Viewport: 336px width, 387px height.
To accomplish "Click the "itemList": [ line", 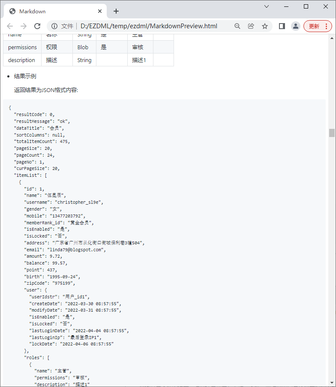I will tap(30, 175).
